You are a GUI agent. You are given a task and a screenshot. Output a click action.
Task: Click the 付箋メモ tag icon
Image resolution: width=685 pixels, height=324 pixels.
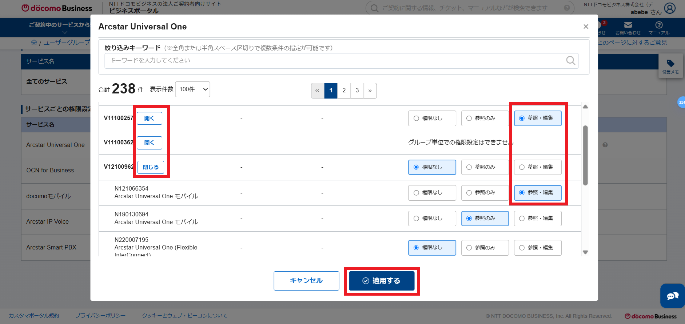tap(670, 66)
